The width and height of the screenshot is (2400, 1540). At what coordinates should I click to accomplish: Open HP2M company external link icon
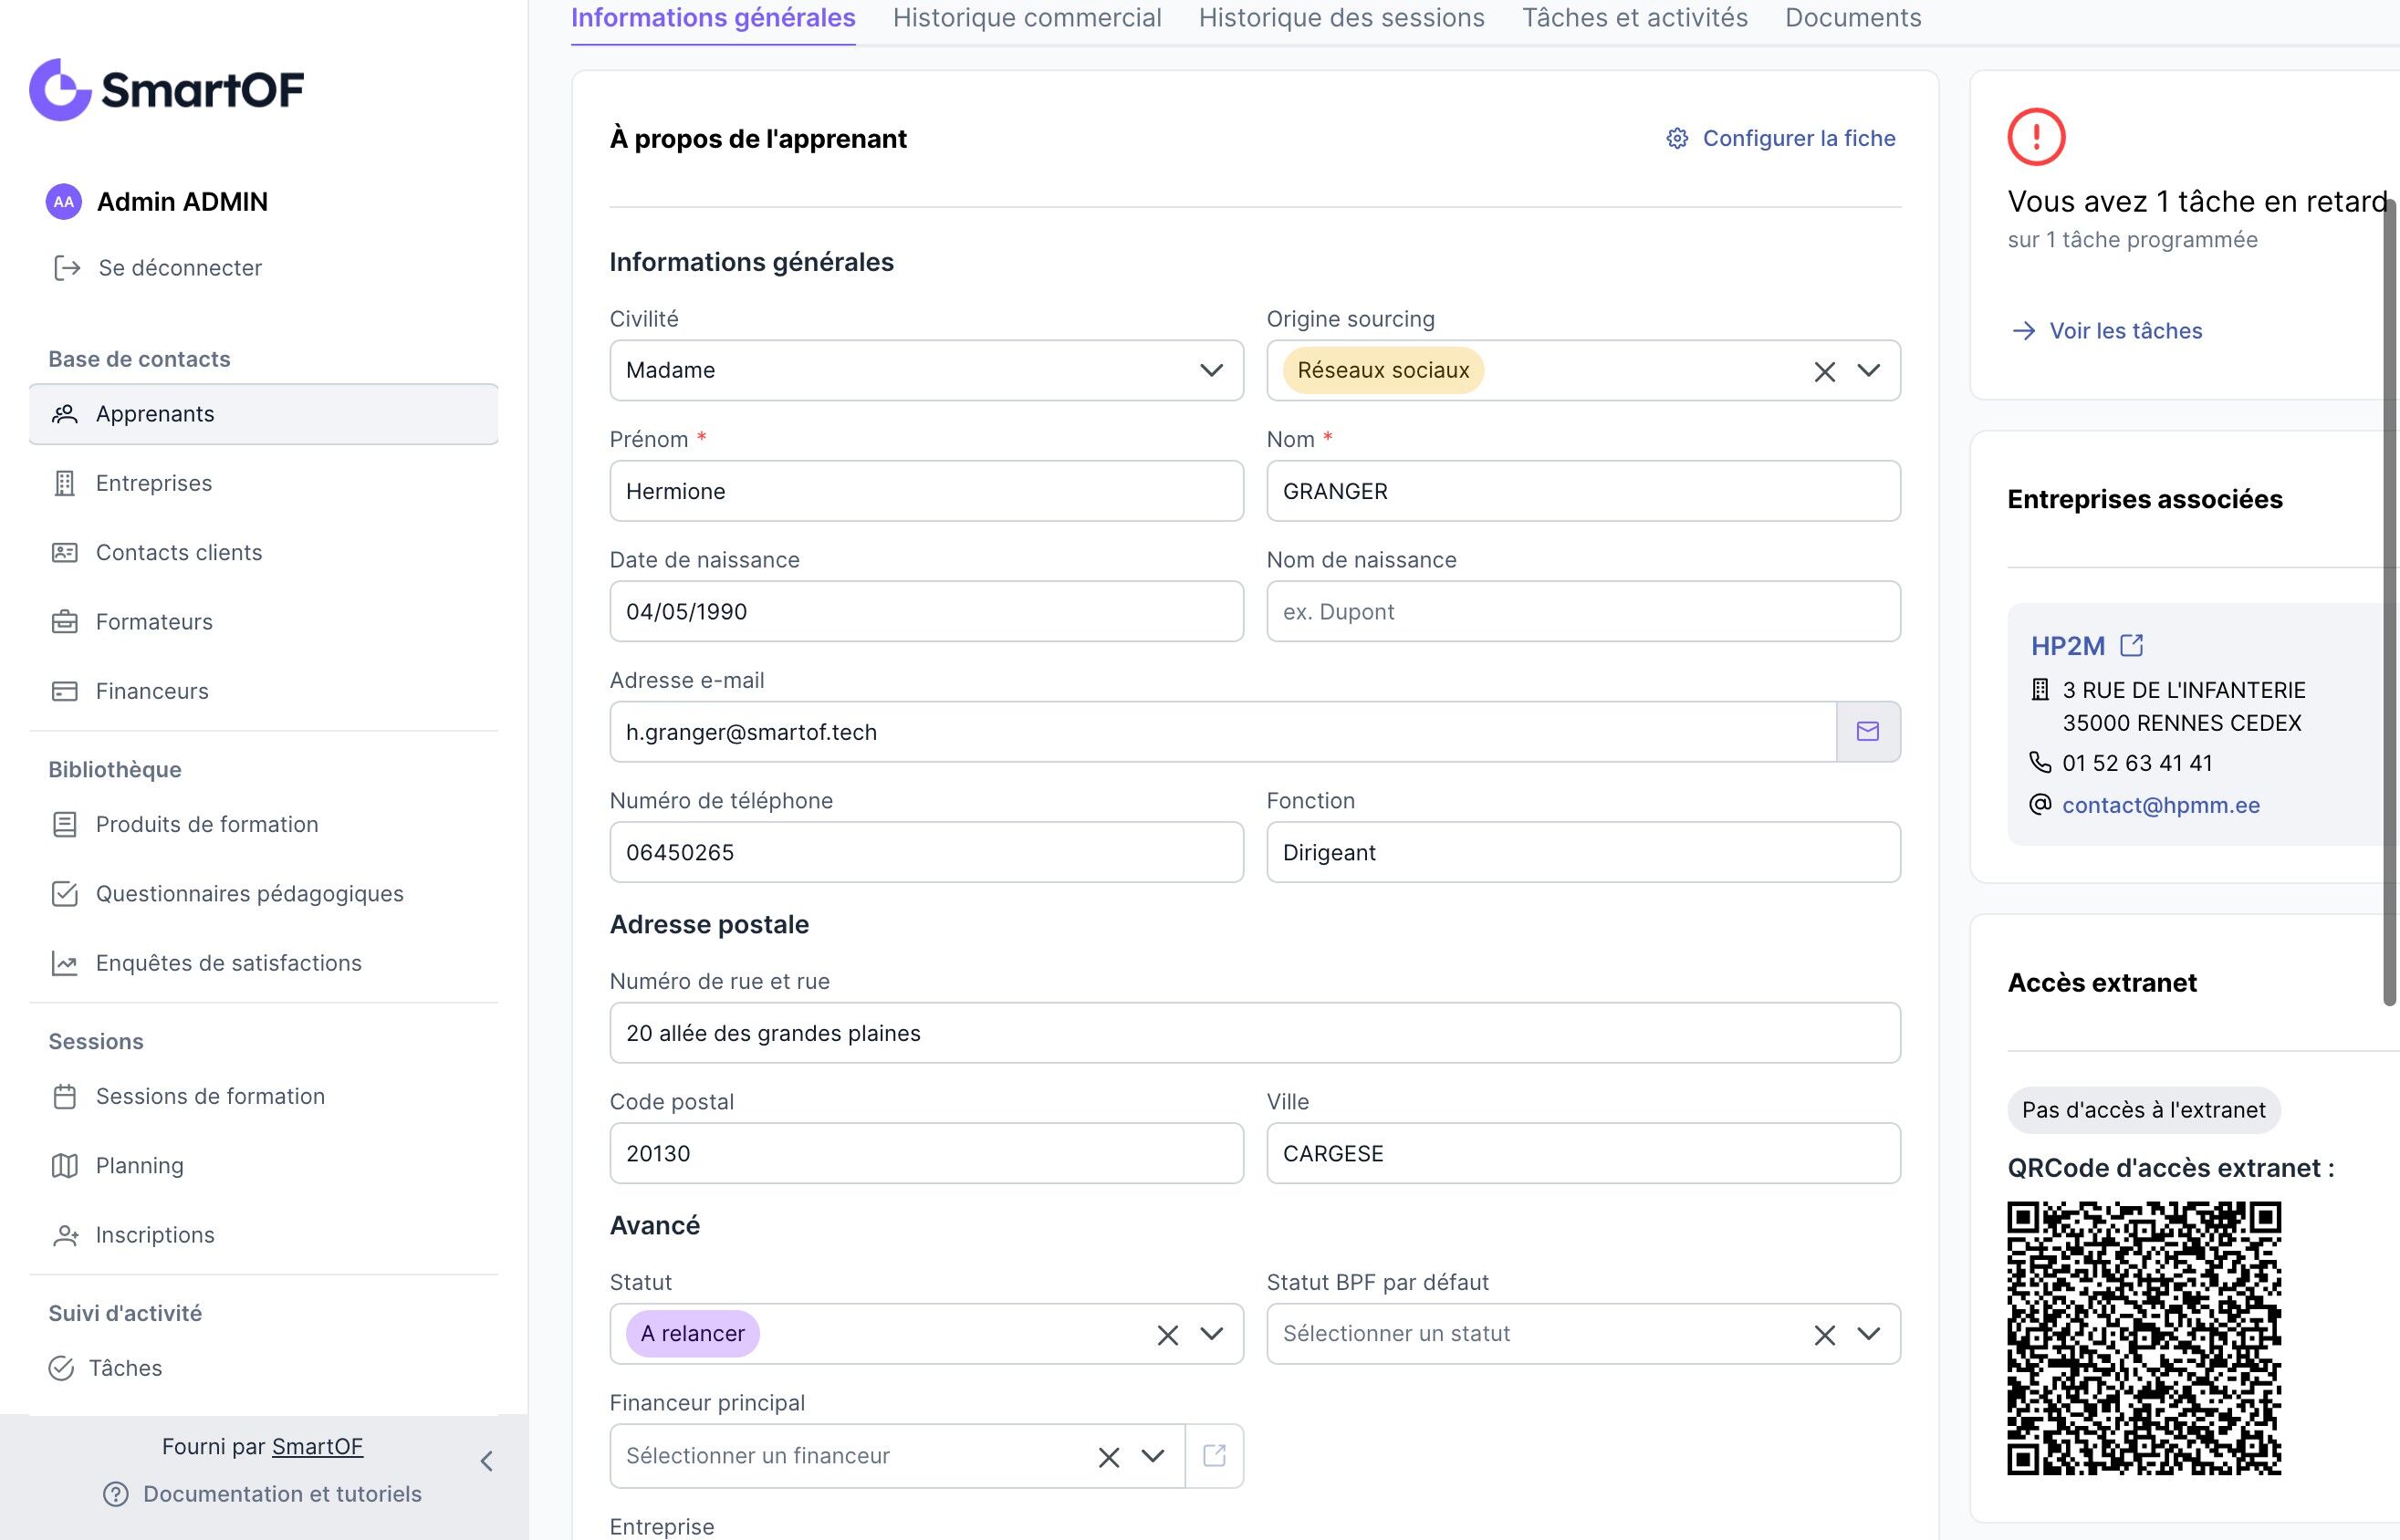point(2131,645)
